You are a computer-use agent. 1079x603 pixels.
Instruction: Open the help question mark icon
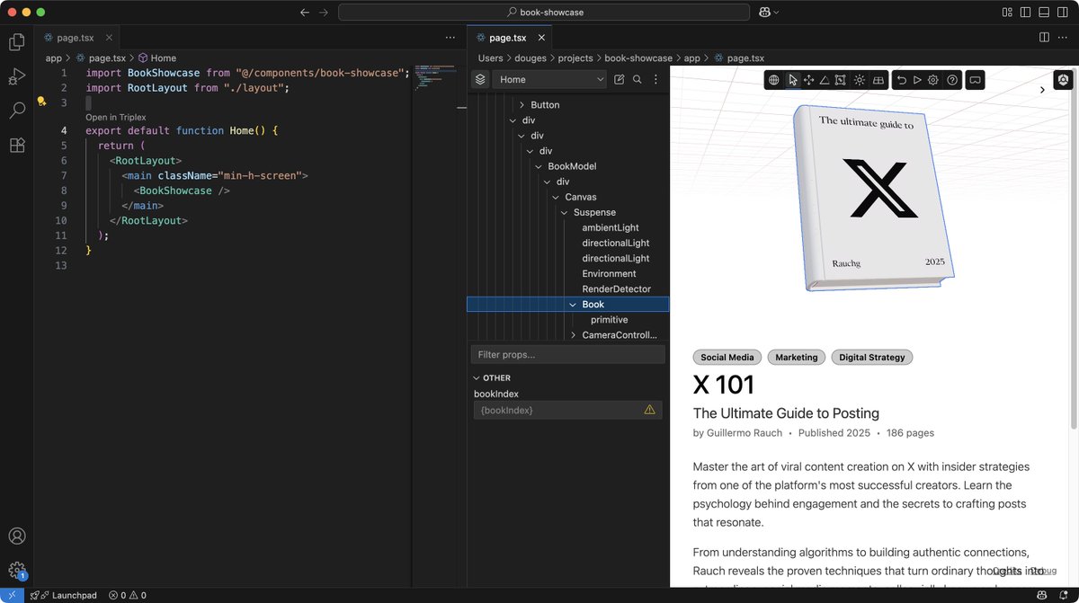[952, 80]
